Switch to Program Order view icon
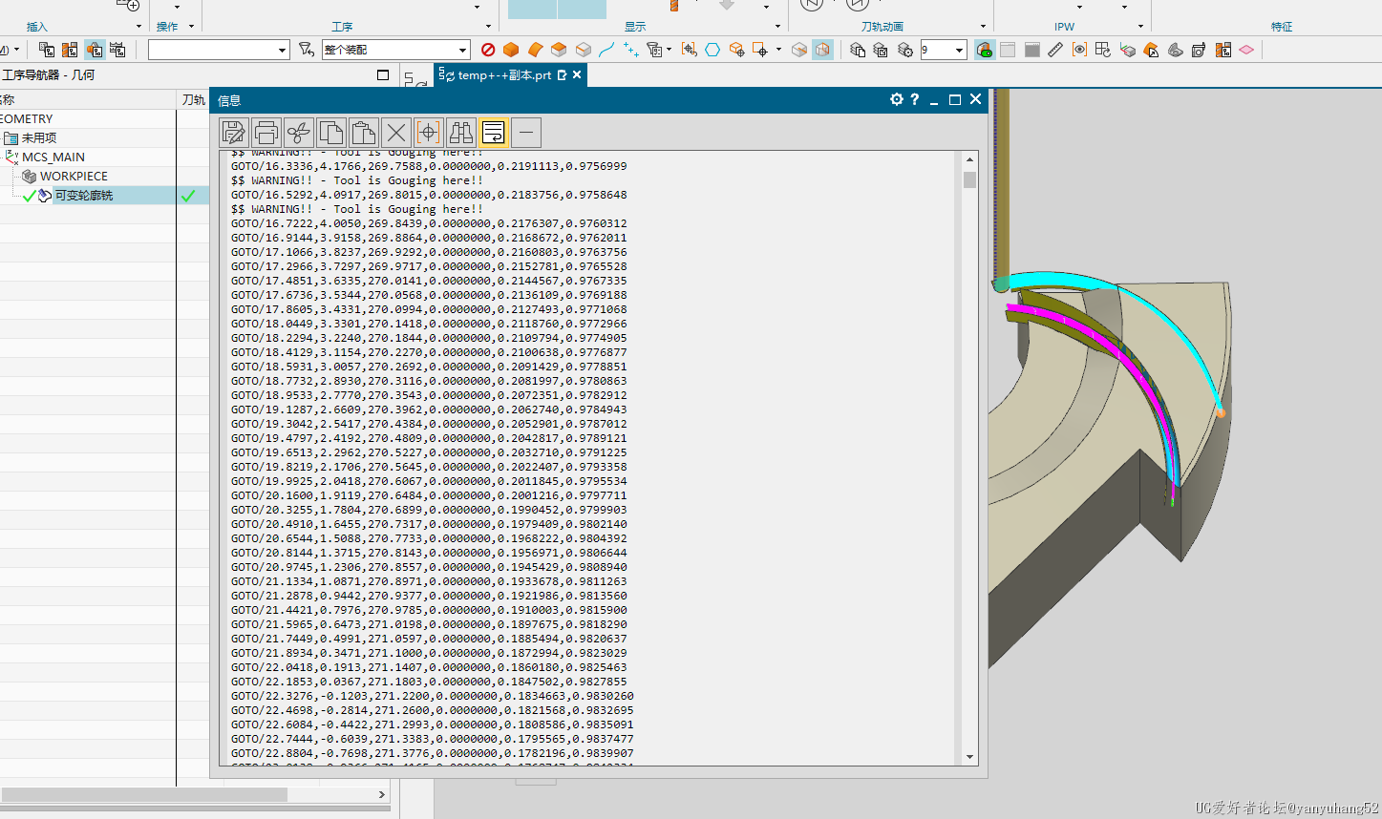Image resolution: width=1382 pixels, height=819 pixels. tap(47, 50)
